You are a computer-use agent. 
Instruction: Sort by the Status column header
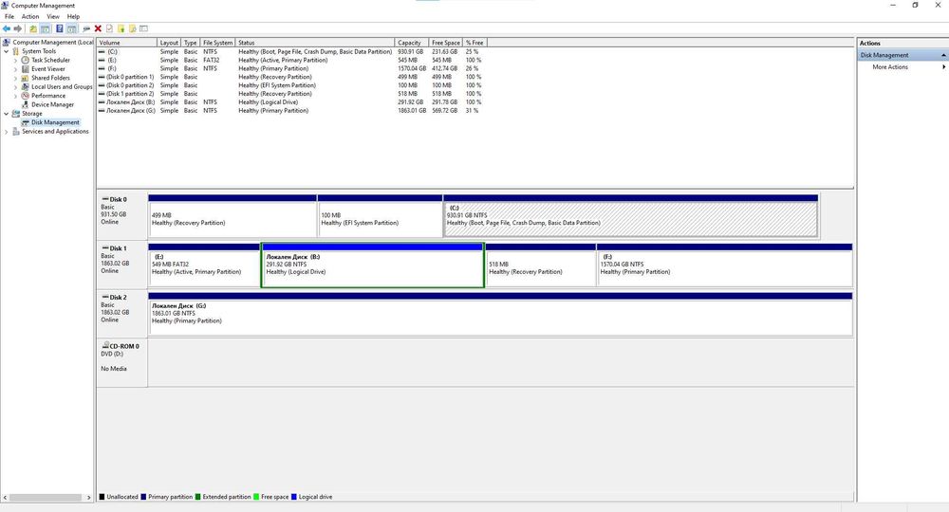coord(315,43)
